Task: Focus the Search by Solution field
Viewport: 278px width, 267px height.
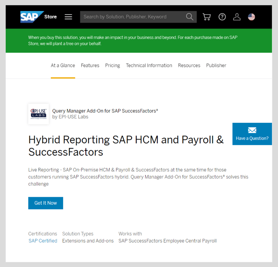Action: 138,17
